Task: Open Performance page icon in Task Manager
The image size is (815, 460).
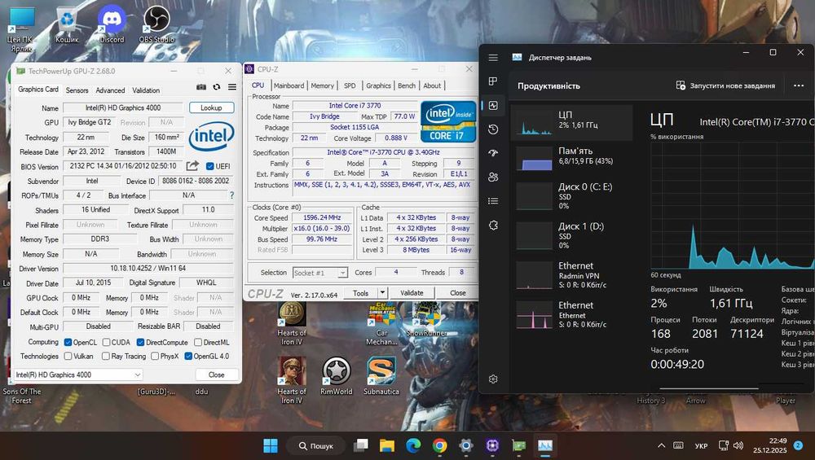Action: coord(493,105)
